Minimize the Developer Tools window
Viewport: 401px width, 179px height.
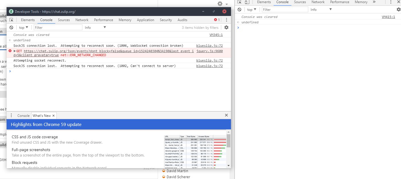pyautogui.click(x=203, y=12)
